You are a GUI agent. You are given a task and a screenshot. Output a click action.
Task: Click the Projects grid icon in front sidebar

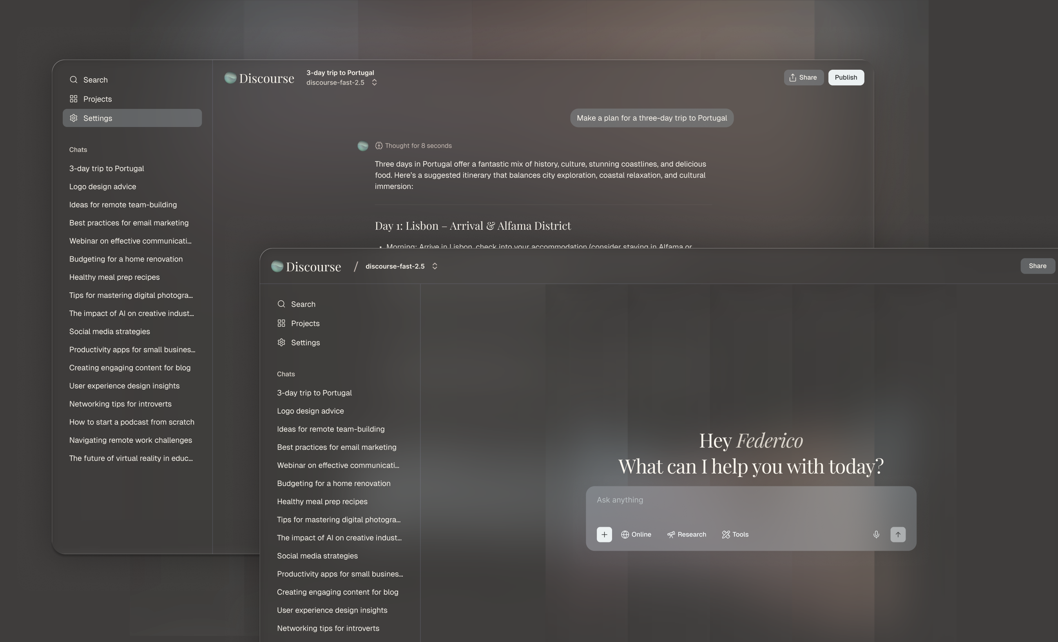click(x=281, y=323)
